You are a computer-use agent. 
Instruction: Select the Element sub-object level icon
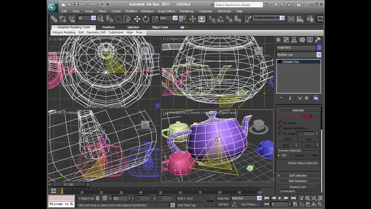click(x=310, y=116)
